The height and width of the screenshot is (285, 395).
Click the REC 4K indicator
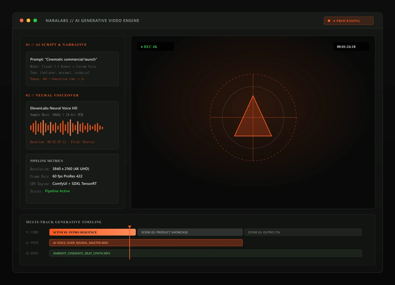pos(156,47)
